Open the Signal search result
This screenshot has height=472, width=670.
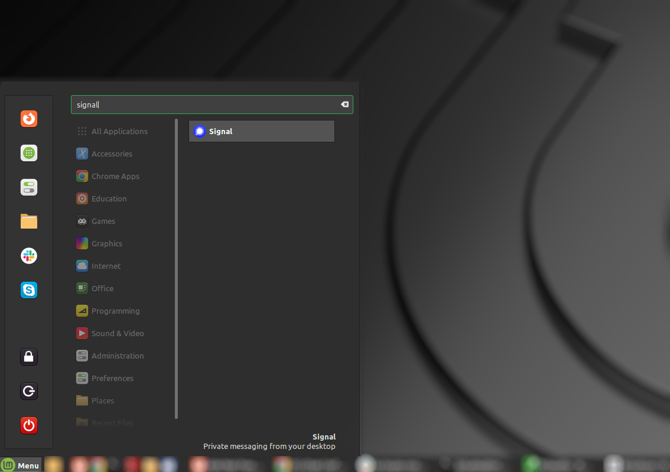261,131
